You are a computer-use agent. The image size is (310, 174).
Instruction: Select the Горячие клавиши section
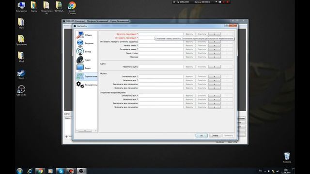tap(86, 76)
